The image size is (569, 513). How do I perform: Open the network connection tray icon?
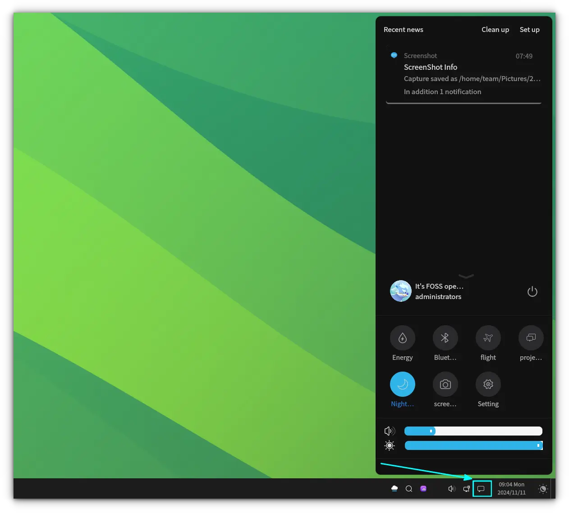point(467,489)
